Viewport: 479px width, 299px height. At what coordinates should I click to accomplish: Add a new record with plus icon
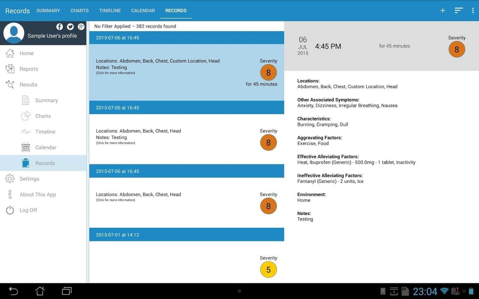(443, 11)
